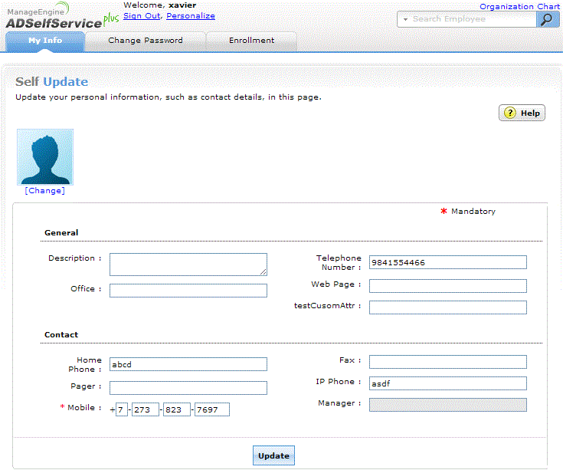Screen dimensions: 563x470
Task: Click the Change photo link
Action: coord(44,190)
